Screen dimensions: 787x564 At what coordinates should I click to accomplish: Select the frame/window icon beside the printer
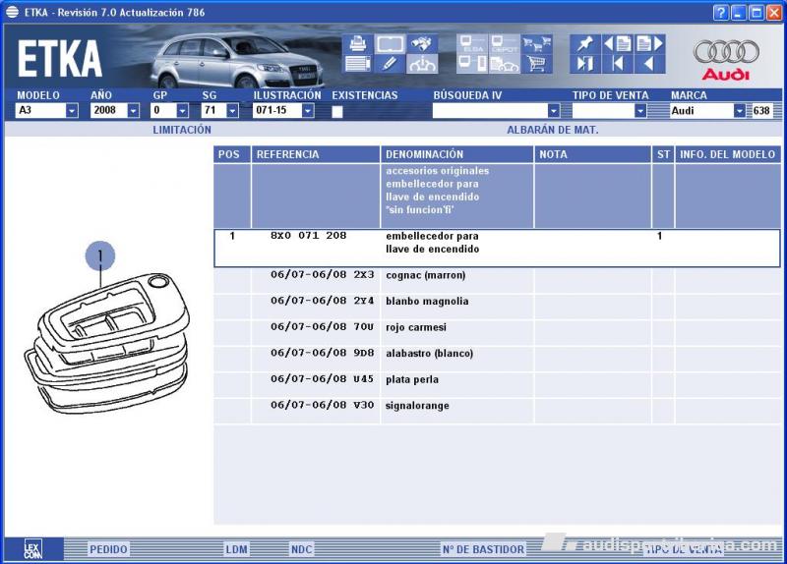(390, 44)
